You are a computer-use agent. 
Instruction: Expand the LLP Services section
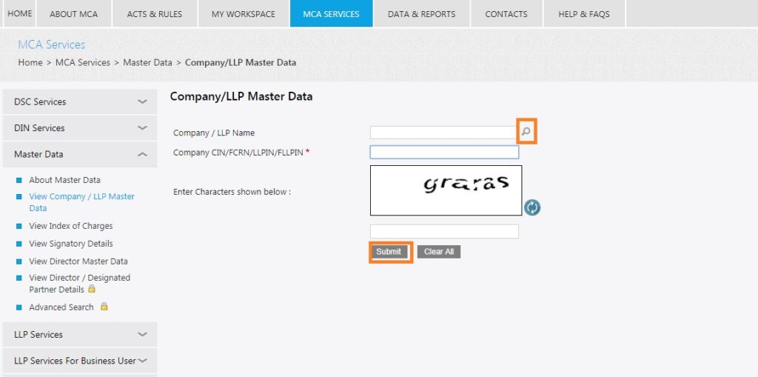(x=80, y=335)
